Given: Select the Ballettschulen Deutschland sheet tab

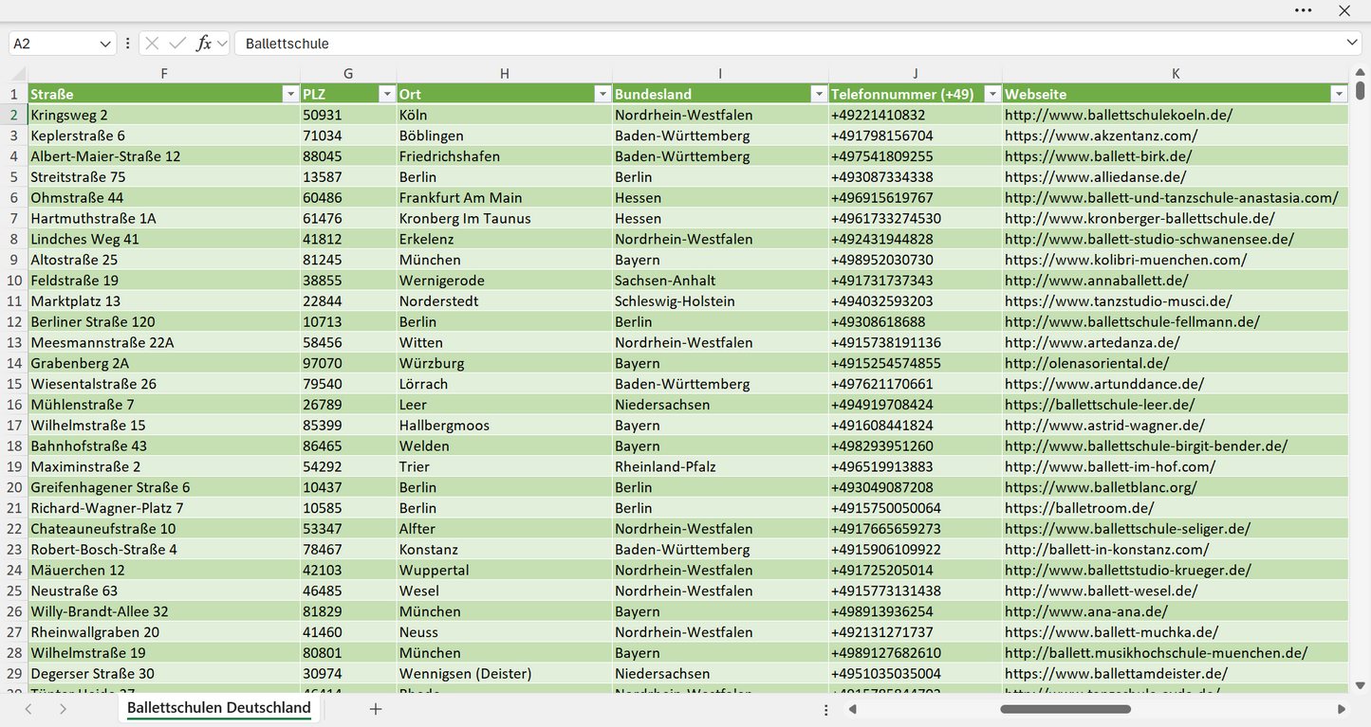Looking at the screenshot, I should tap(219, 708).
